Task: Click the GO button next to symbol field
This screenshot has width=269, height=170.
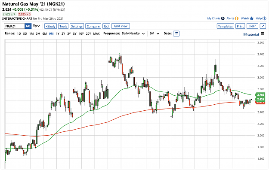Action: [28, 26]
